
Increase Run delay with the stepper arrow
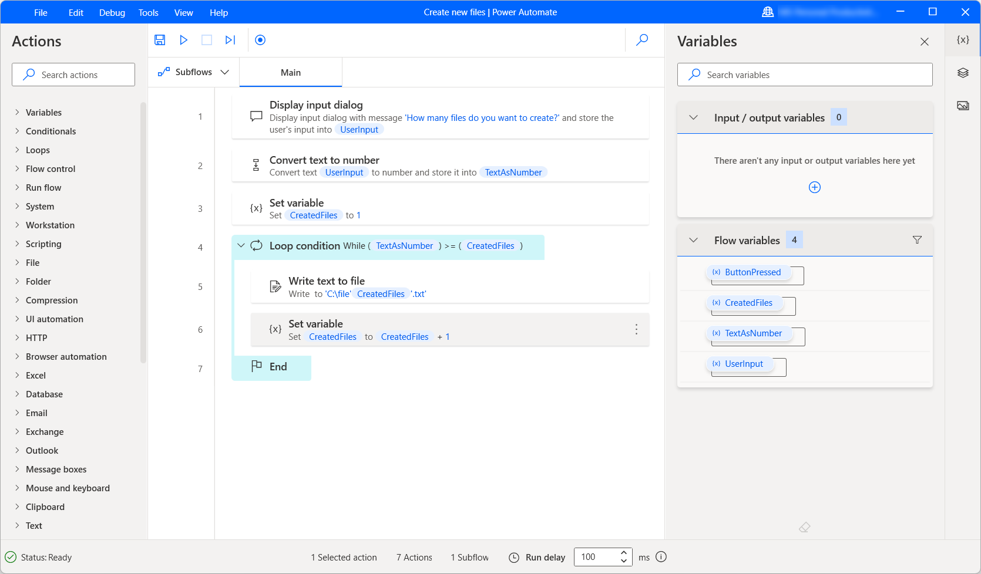coord(623,553)
